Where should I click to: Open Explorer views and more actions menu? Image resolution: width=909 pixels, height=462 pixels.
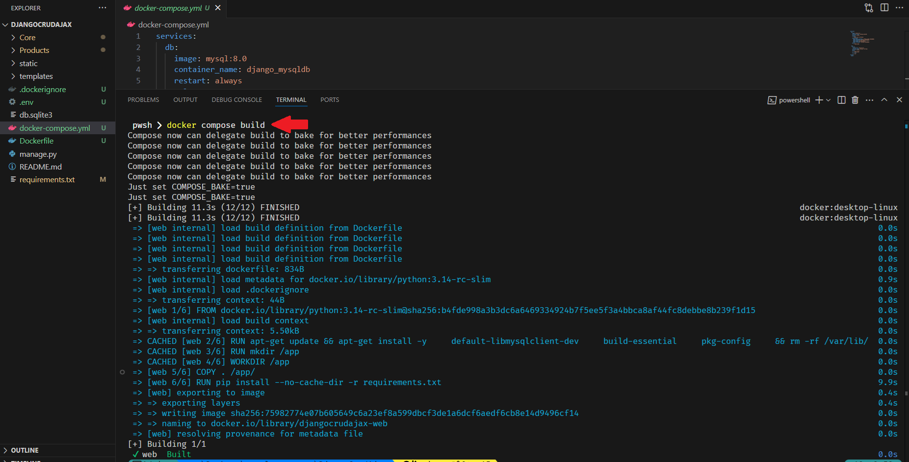pos(102,8)
